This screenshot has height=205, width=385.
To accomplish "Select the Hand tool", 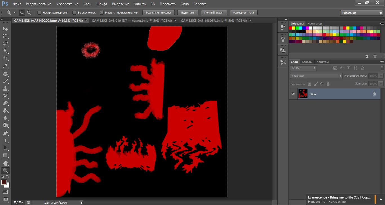I will click(x=5, y=163).
